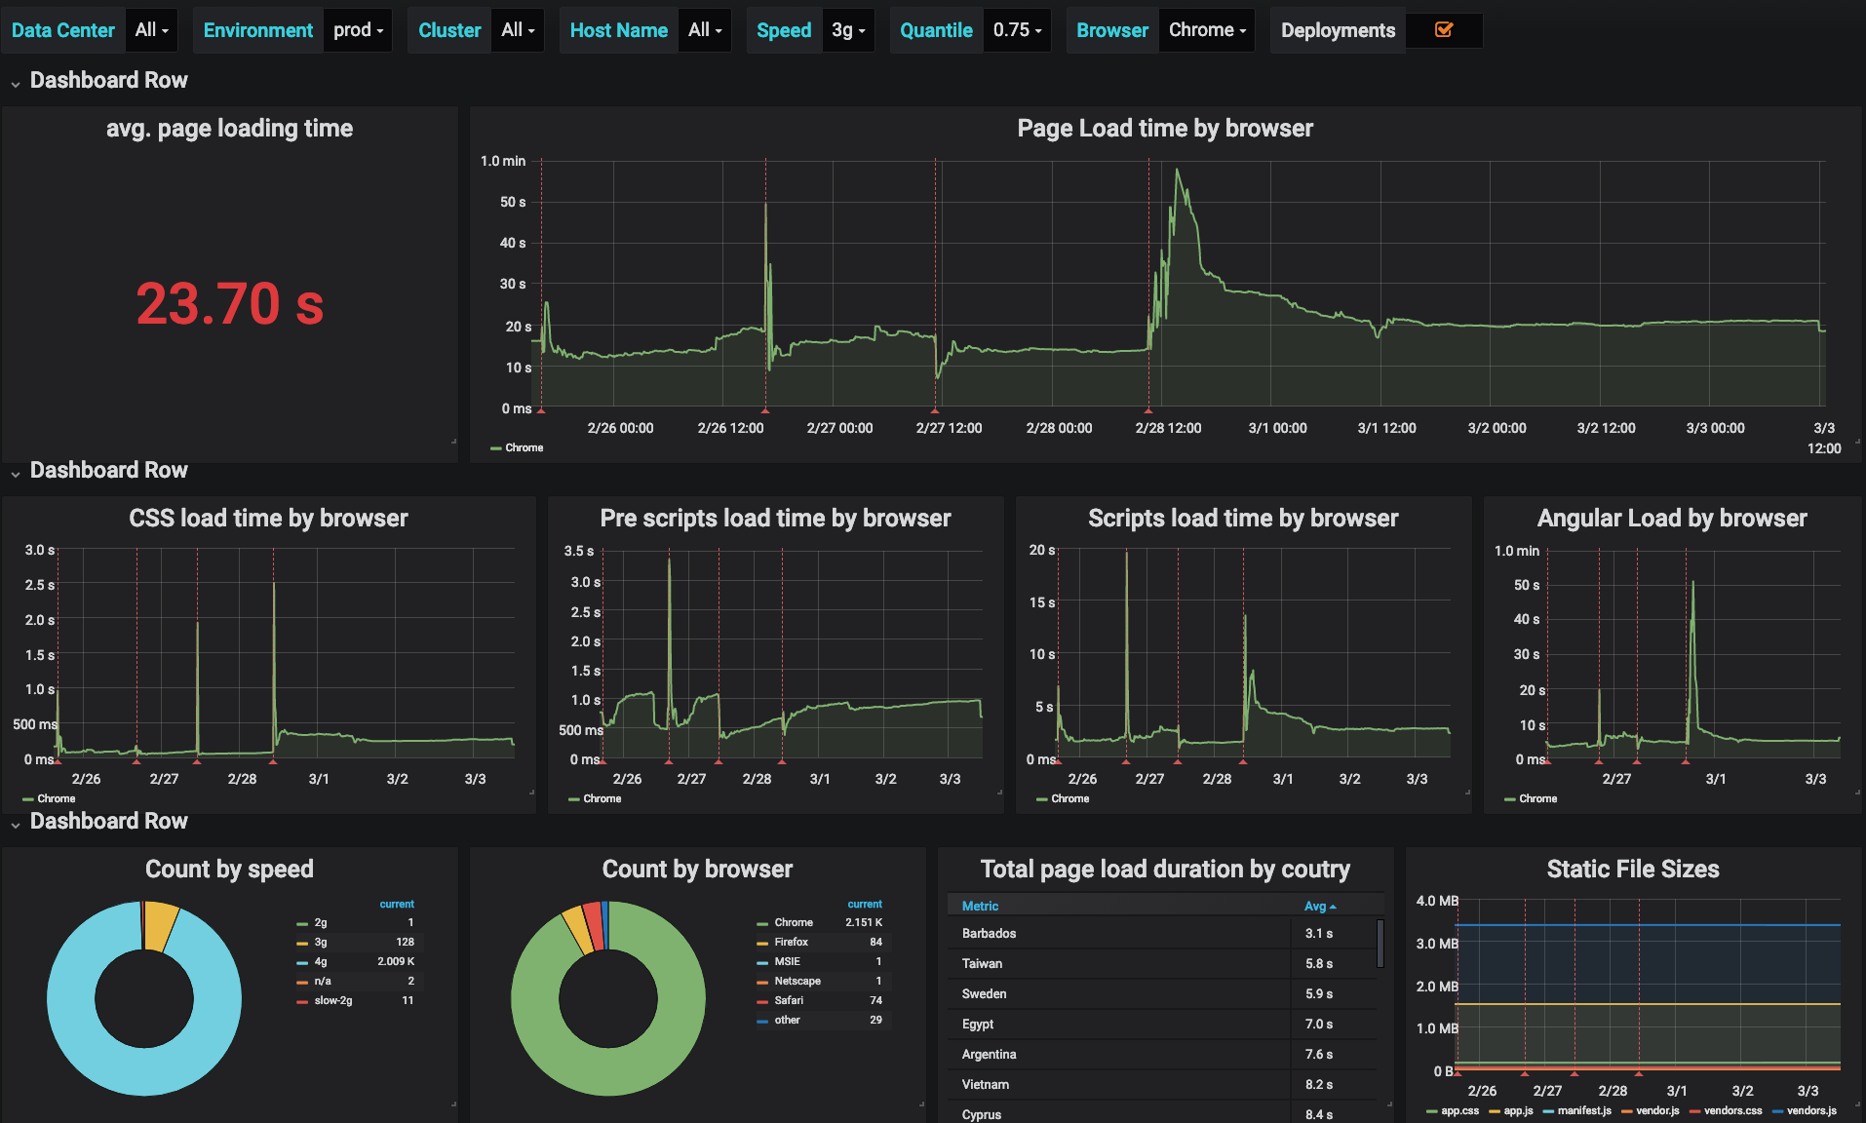Collapse the second Dashboard Row above CSS panel

point(108,470)
